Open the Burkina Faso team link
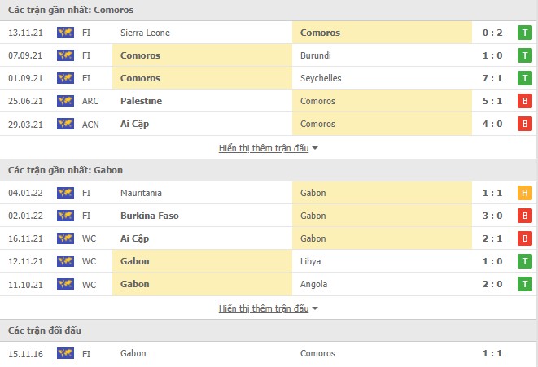Image resolution: width=538 pixels, height=367 pixels. [150, 216]
